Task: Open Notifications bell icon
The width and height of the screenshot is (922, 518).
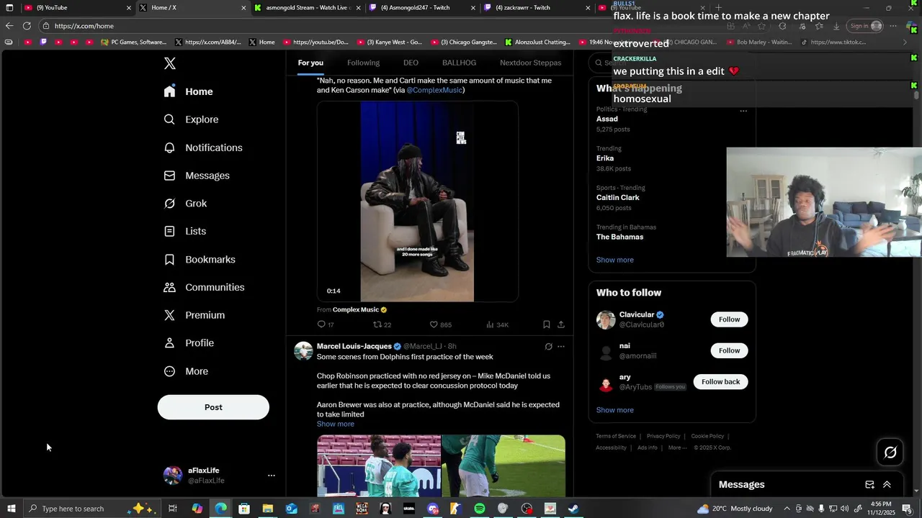Action: (169, 147)
